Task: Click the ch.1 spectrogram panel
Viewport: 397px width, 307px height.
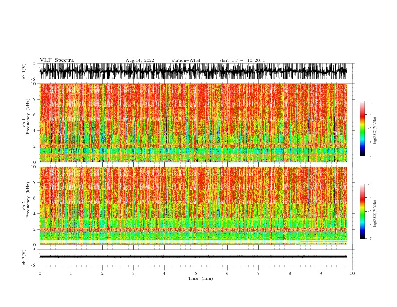Action: [193, 122]
